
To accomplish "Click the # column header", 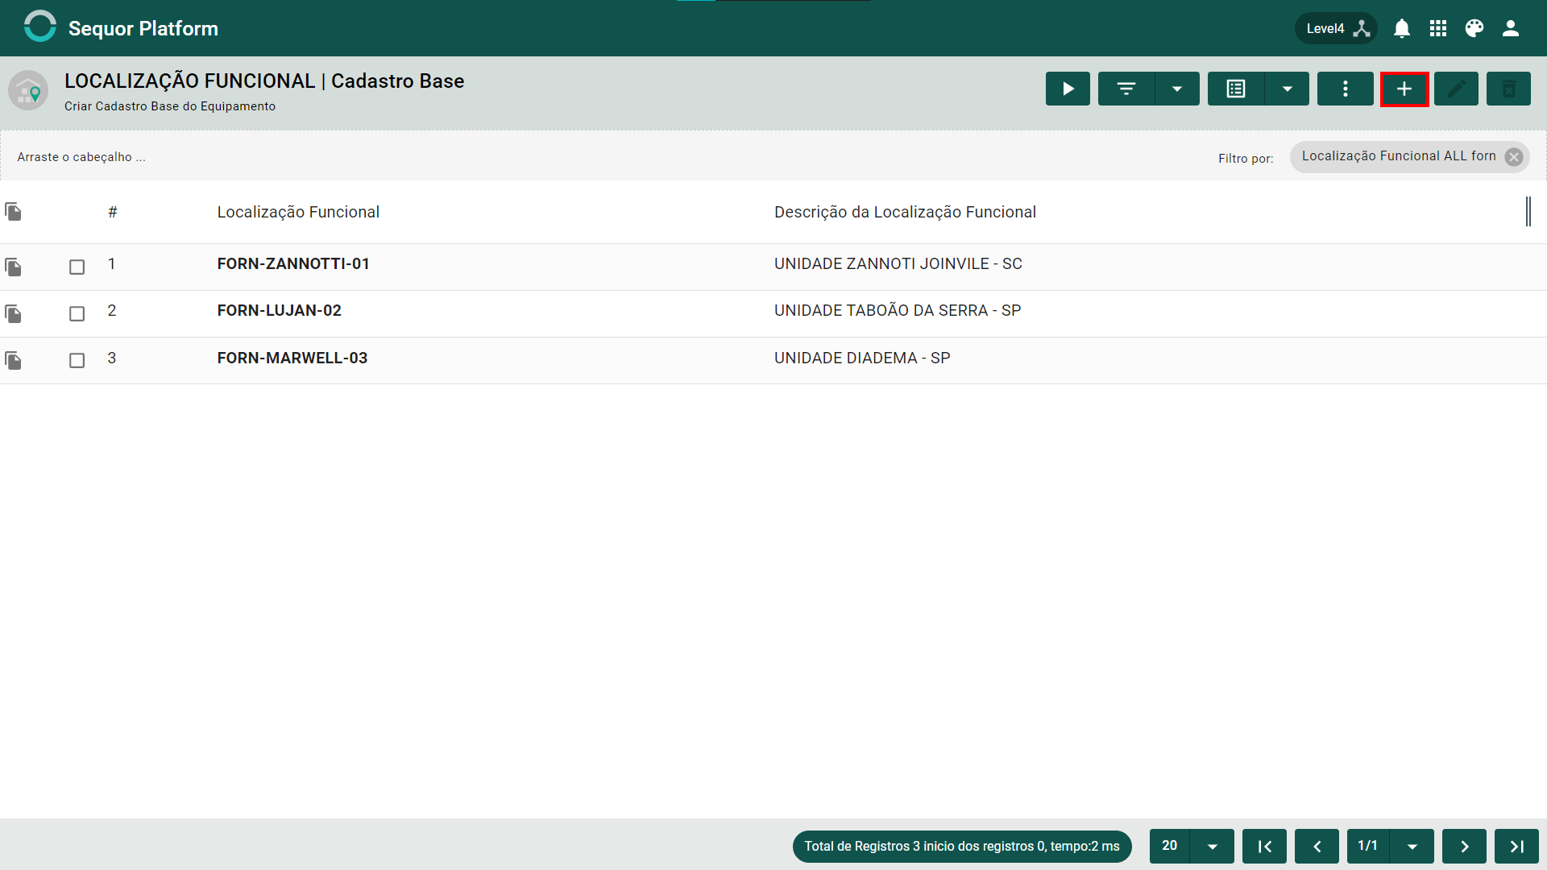I will coord(113,212).
